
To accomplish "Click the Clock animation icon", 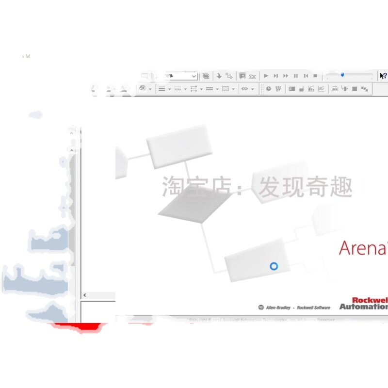I will (269, 89).
